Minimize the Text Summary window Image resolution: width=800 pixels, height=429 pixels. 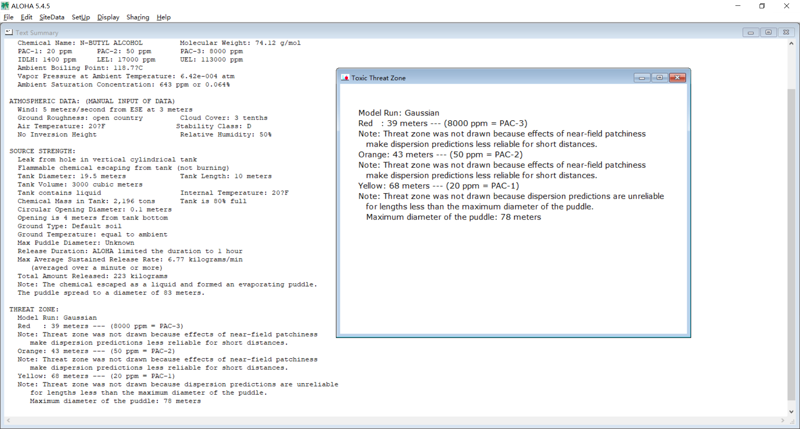pyautogui.click(x=751, y=32)
